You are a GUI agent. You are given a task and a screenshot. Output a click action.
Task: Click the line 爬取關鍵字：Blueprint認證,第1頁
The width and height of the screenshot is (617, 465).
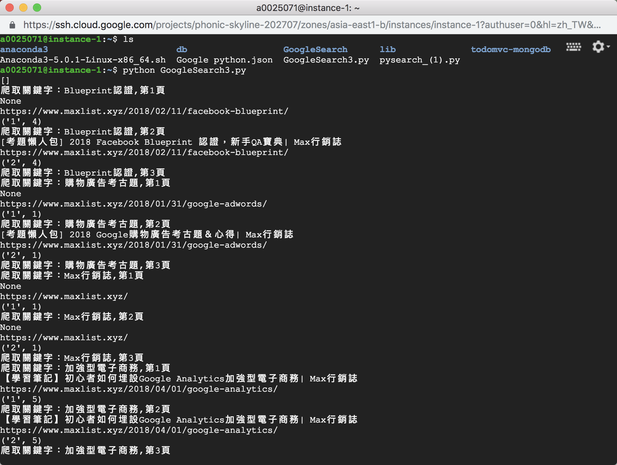(x=83, y=91)
